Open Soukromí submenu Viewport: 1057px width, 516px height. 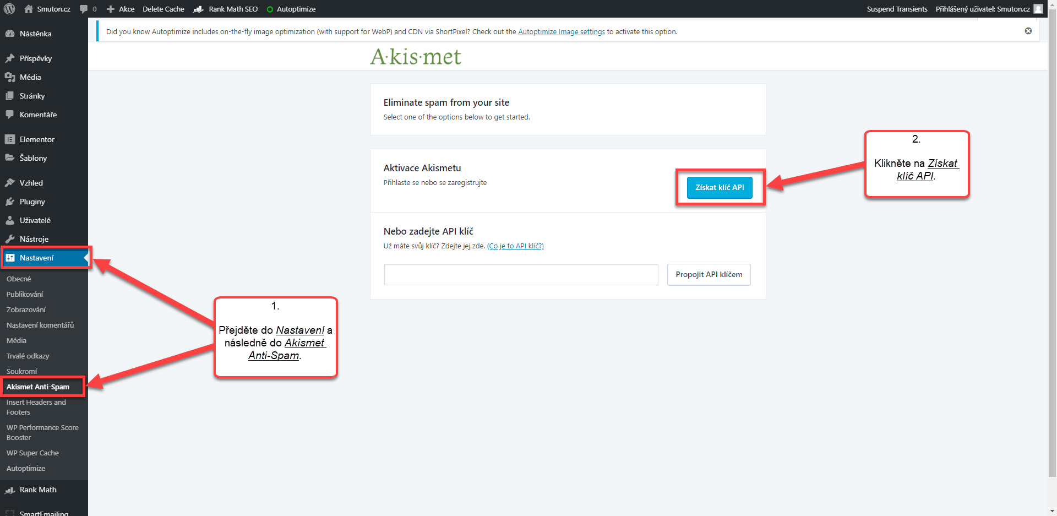pos(22,371)
